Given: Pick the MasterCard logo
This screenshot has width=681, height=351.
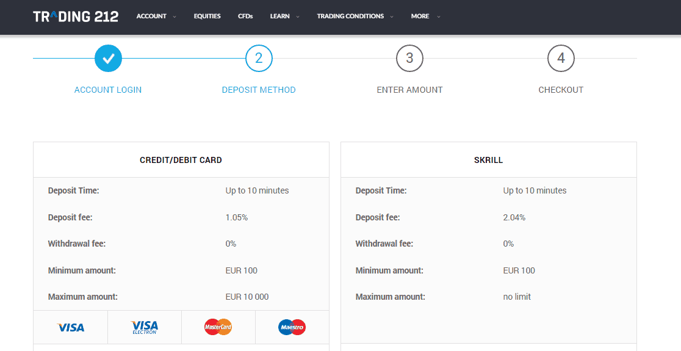Looking at the screenshot, I should coord(218,327).
